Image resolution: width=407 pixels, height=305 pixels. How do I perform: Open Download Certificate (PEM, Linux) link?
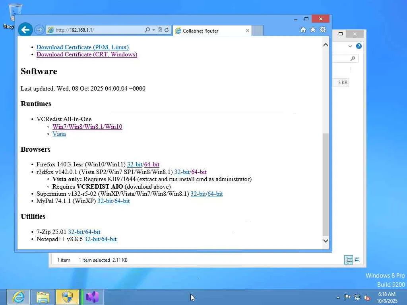point(83,47)
